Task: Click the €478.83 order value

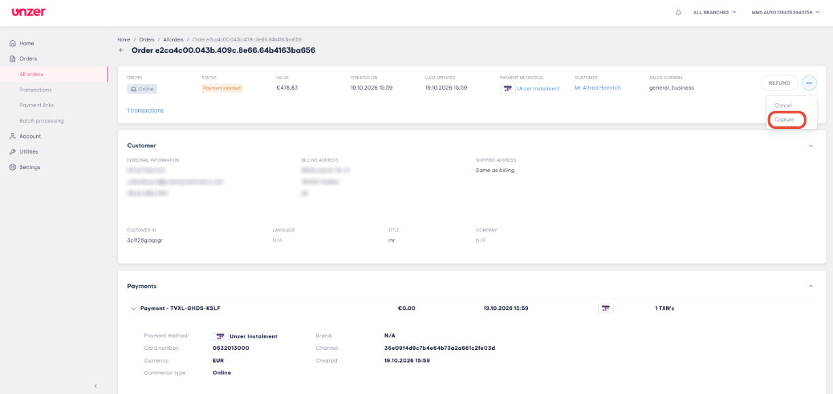Action: [x=287, y=88]
